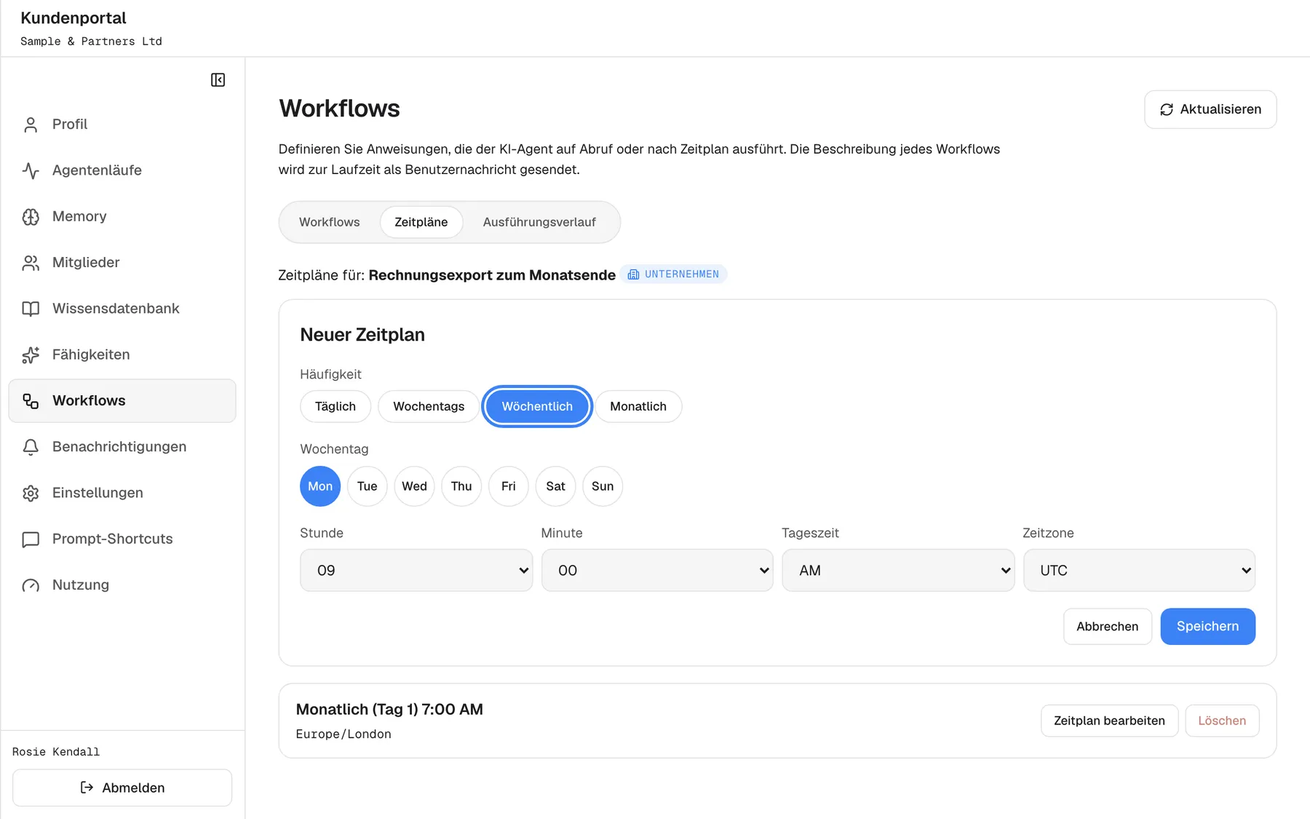The height and width of the screenshot is (819, 1310).
Task: Click the Nutzung gauge icon
Action: 31,585
